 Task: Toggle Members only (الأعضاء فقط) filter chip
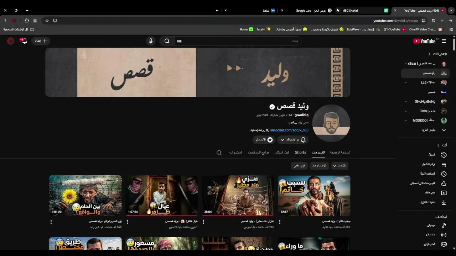[319, 166]
